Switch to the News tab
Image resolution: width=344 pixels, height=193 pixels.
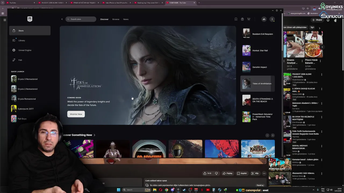pos(126,19)
